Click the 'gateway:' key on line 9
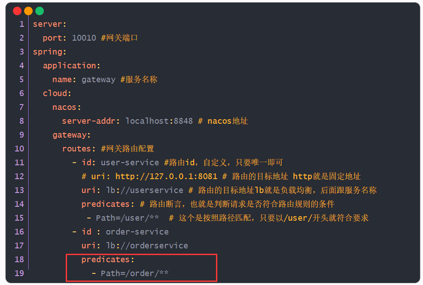 pyautogui.click(x=72, y=135)
